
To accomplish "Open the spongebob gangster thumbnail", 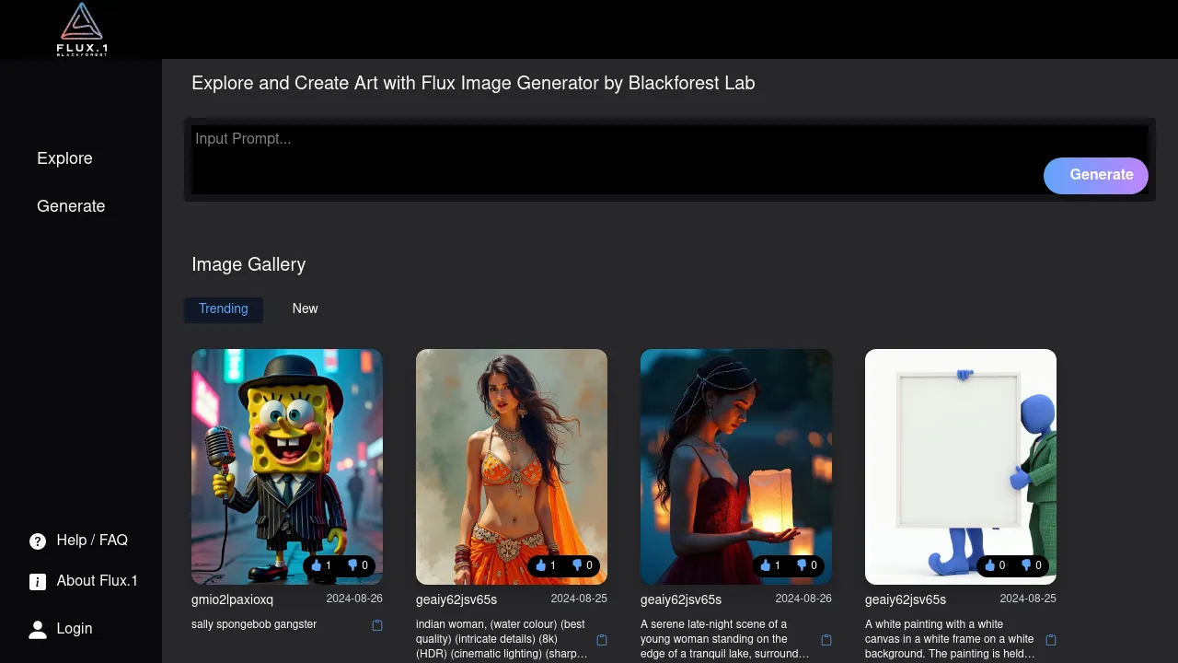I will [287, 467].
